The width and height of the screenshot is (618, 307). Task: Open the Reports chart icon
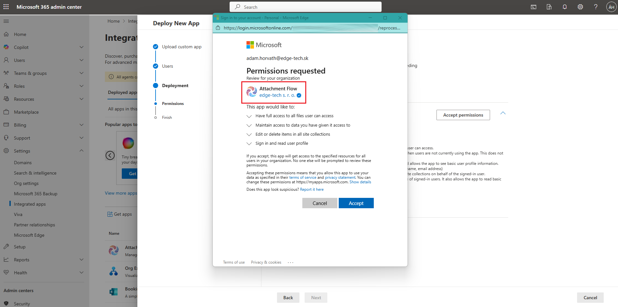click(6, 259)
